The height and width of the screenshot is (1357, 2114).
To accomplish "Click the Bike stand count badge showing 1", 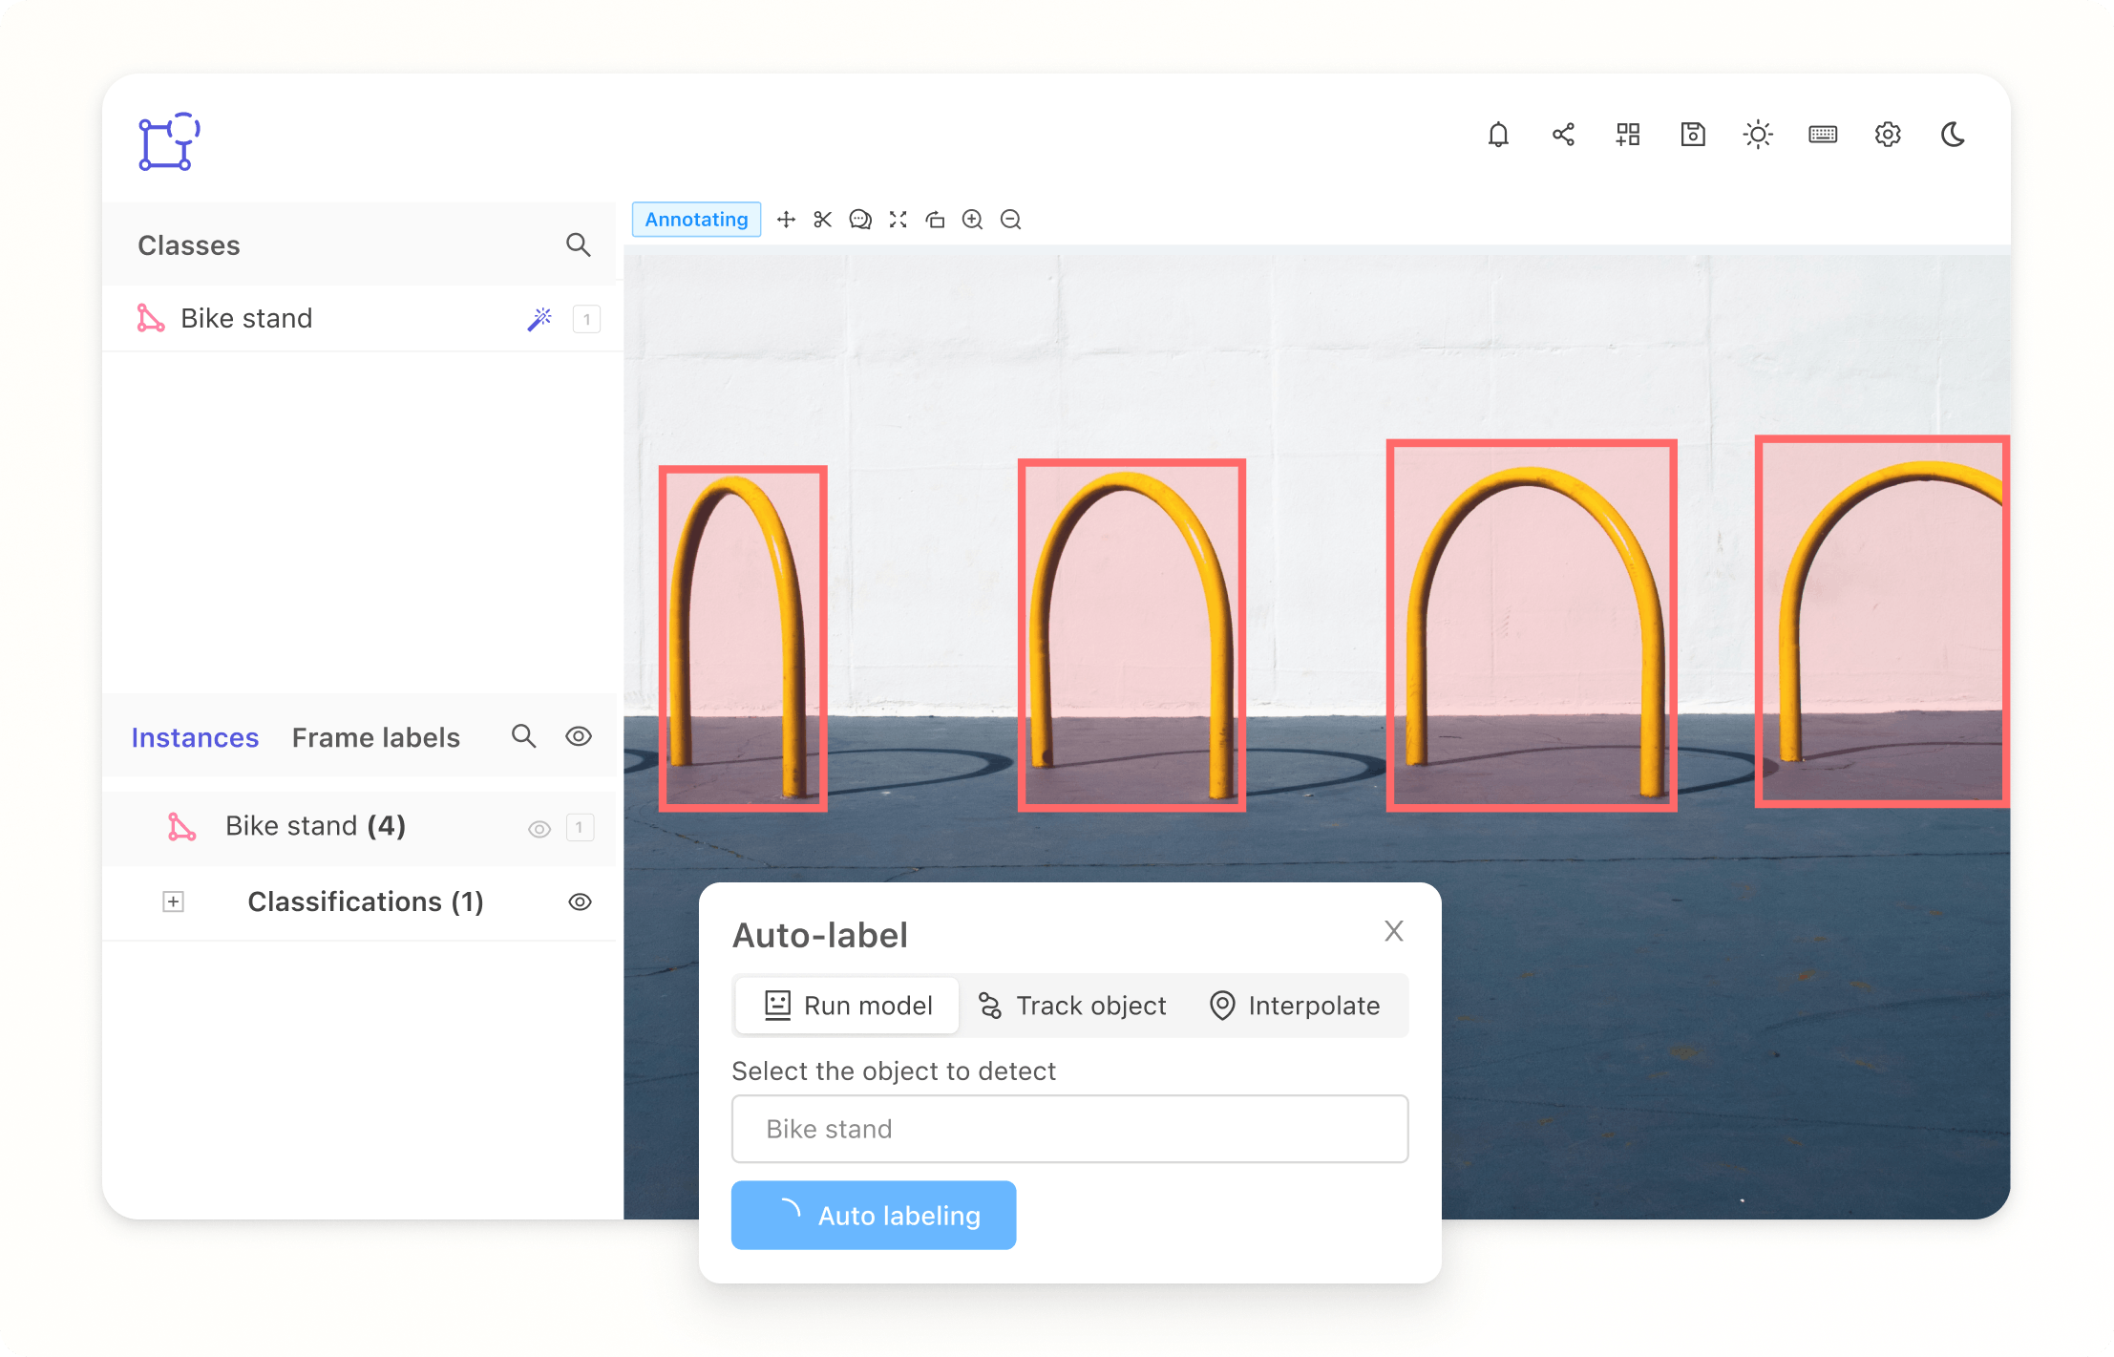I will [585, 319].
